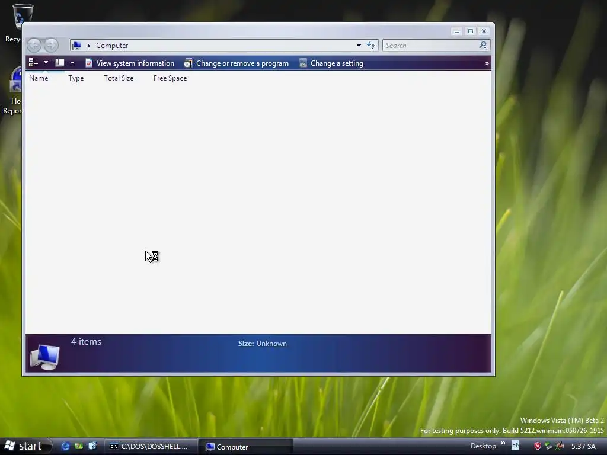Sort by the Free Space column
The image size is (607, 455).
(x=170, y=78)
